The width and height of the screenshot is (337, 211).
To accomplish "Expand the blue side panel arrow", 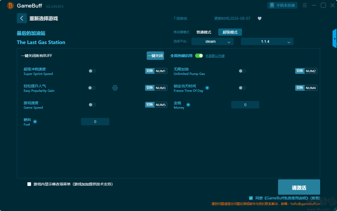I will tap(335, 39).
